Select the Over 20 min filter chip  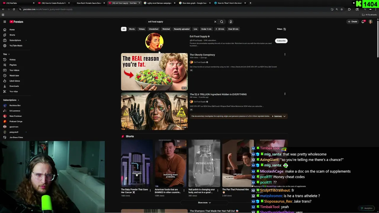[x=233, y=29]
